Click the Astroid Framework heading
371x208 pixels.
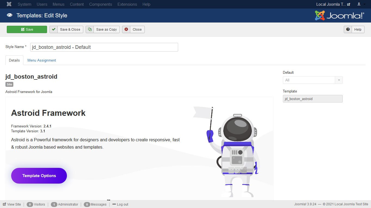coord(48,113)
